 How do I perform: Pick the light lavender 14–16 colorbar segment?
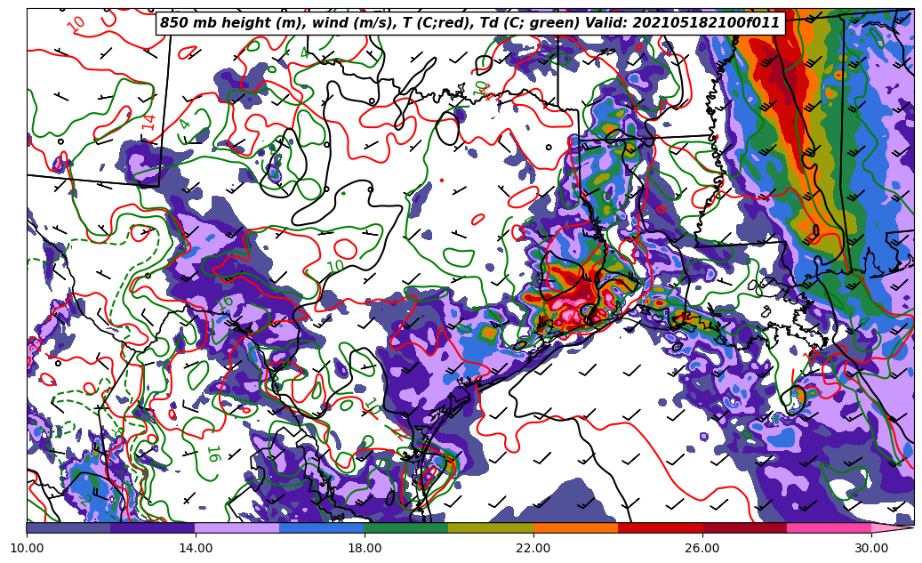[x=237, y=527]
